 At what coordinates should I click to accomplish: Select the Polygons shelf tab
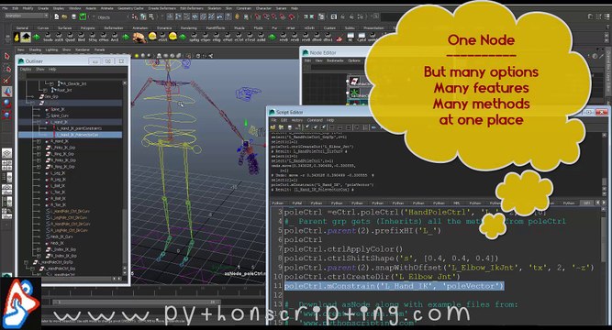(x=87, y=28)
